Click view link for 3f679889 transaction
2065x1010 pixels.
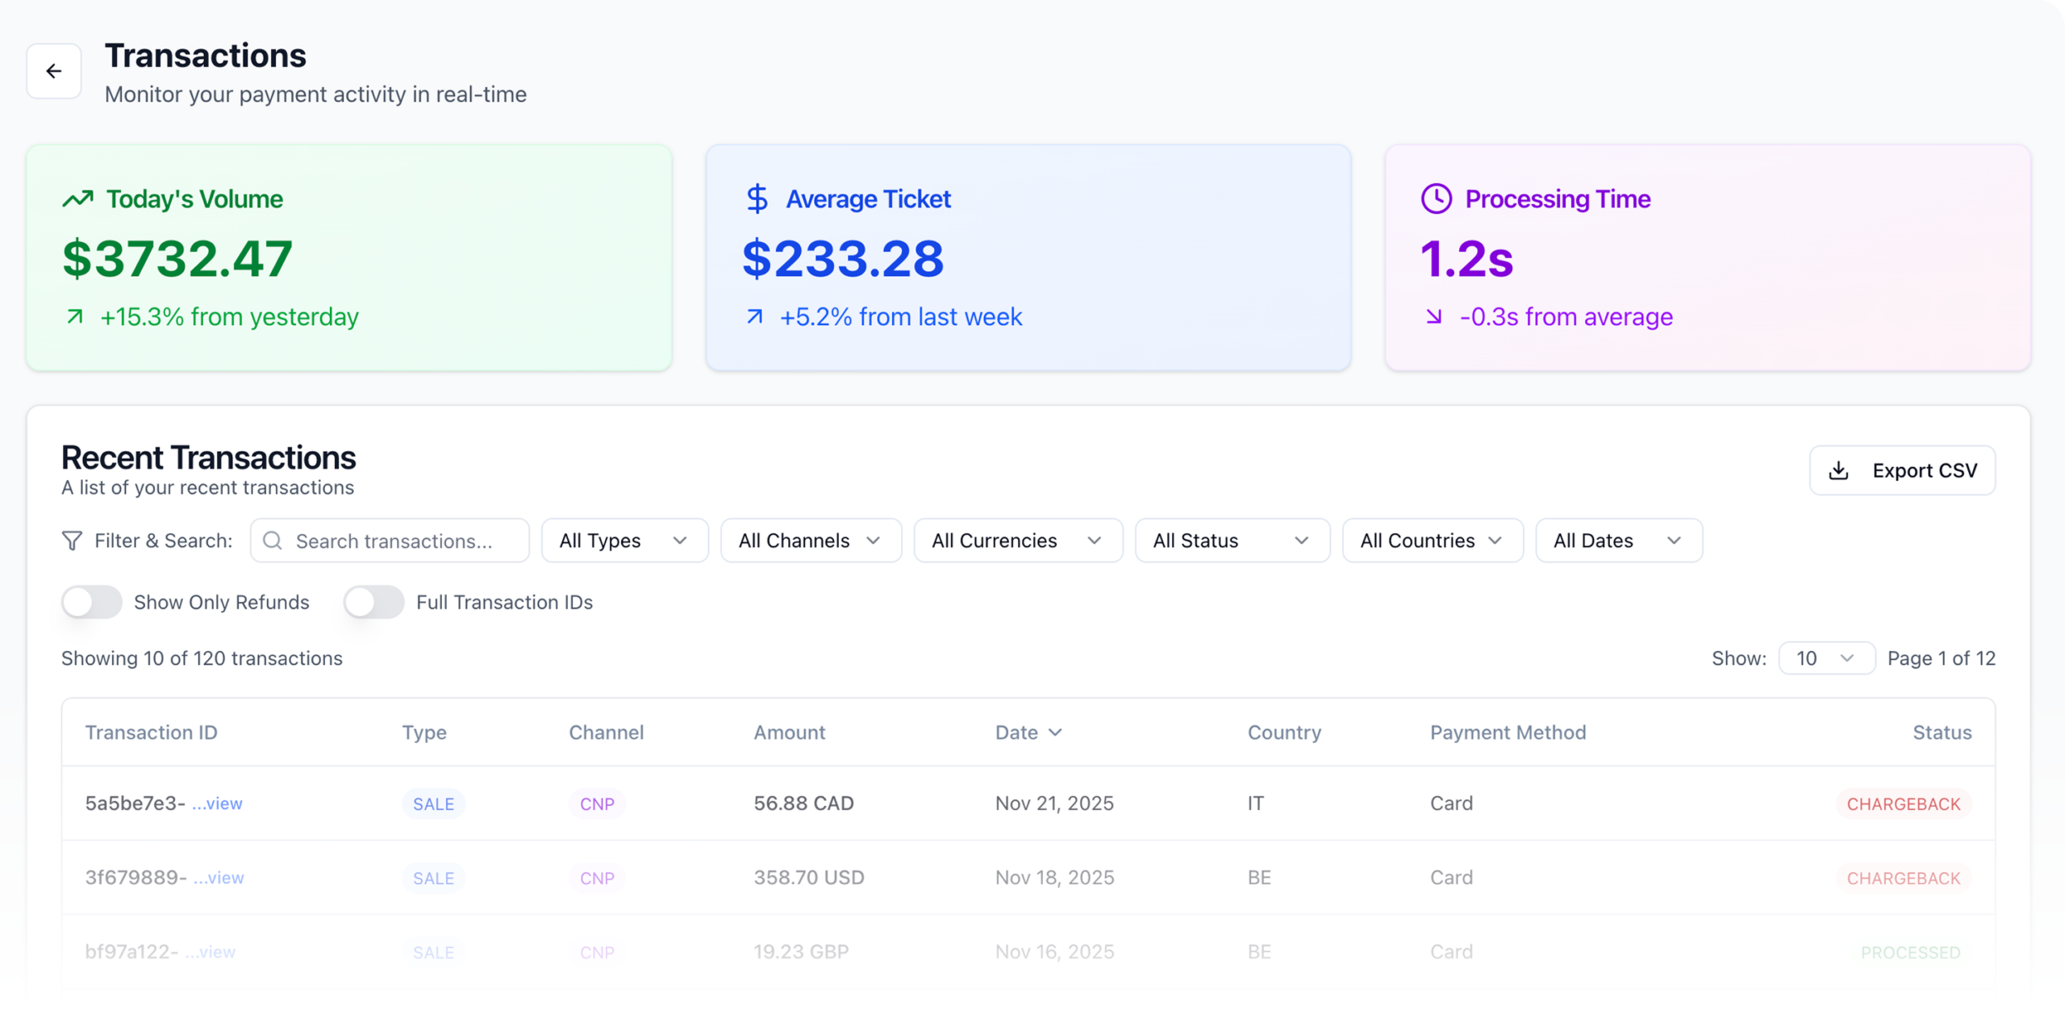pyautogui.click(x=219, y=878)
